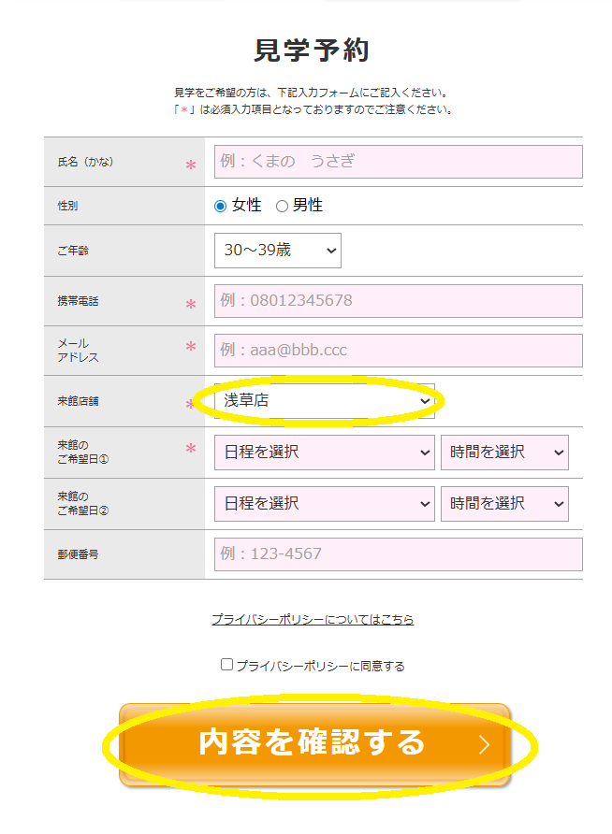Image resolution: width=612 pixels, height=834 pixels.
Task: Click the 内容を確認する orange button
Action: click(315, 744)
